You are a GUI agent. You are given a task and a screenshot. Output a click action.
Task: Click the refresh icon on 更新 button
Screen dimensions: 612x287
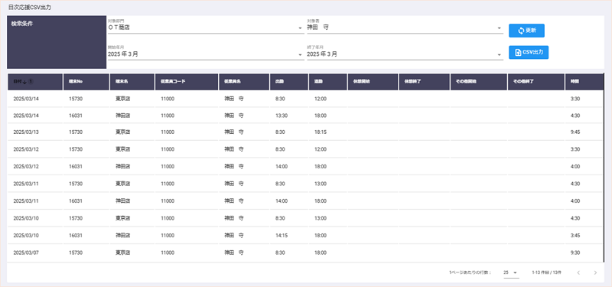pyautogui.click(x=521, y=31)
